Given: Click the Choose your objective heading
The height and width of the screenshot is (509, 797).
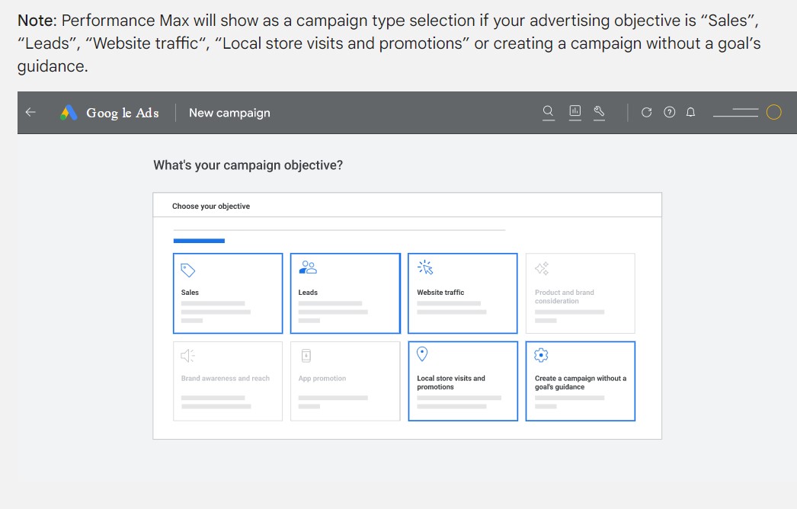Looking at the screenshot, I should (211, 206).
